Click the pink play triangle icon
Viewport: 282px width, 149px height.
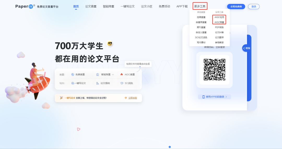78,129
